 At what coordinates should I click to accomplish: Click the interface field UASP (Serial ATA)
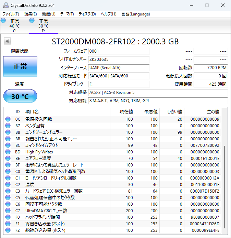point(119,67)
